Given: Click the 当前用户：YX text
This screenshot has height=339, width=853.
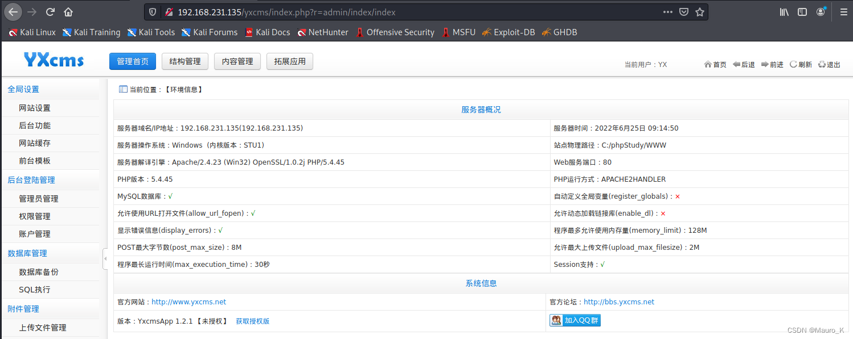Looking at the screenshot, I should pyautogui.click(x=646, y=65).
